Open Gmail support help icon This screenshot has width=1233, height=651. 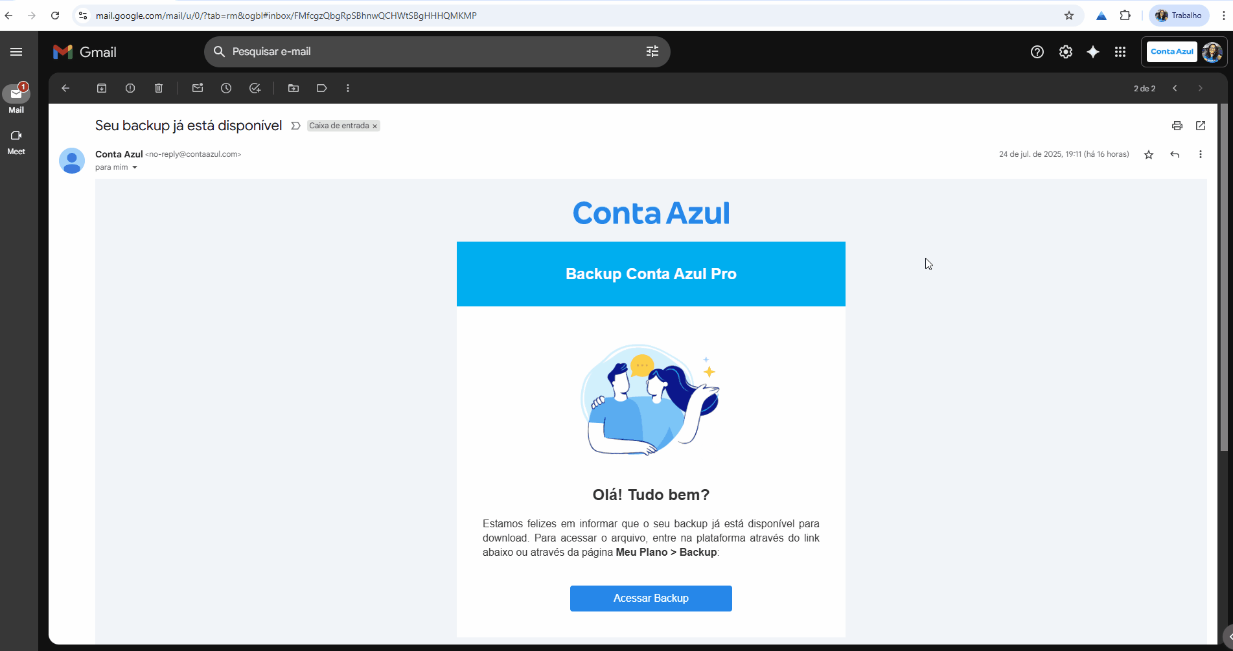[1037, 52]
